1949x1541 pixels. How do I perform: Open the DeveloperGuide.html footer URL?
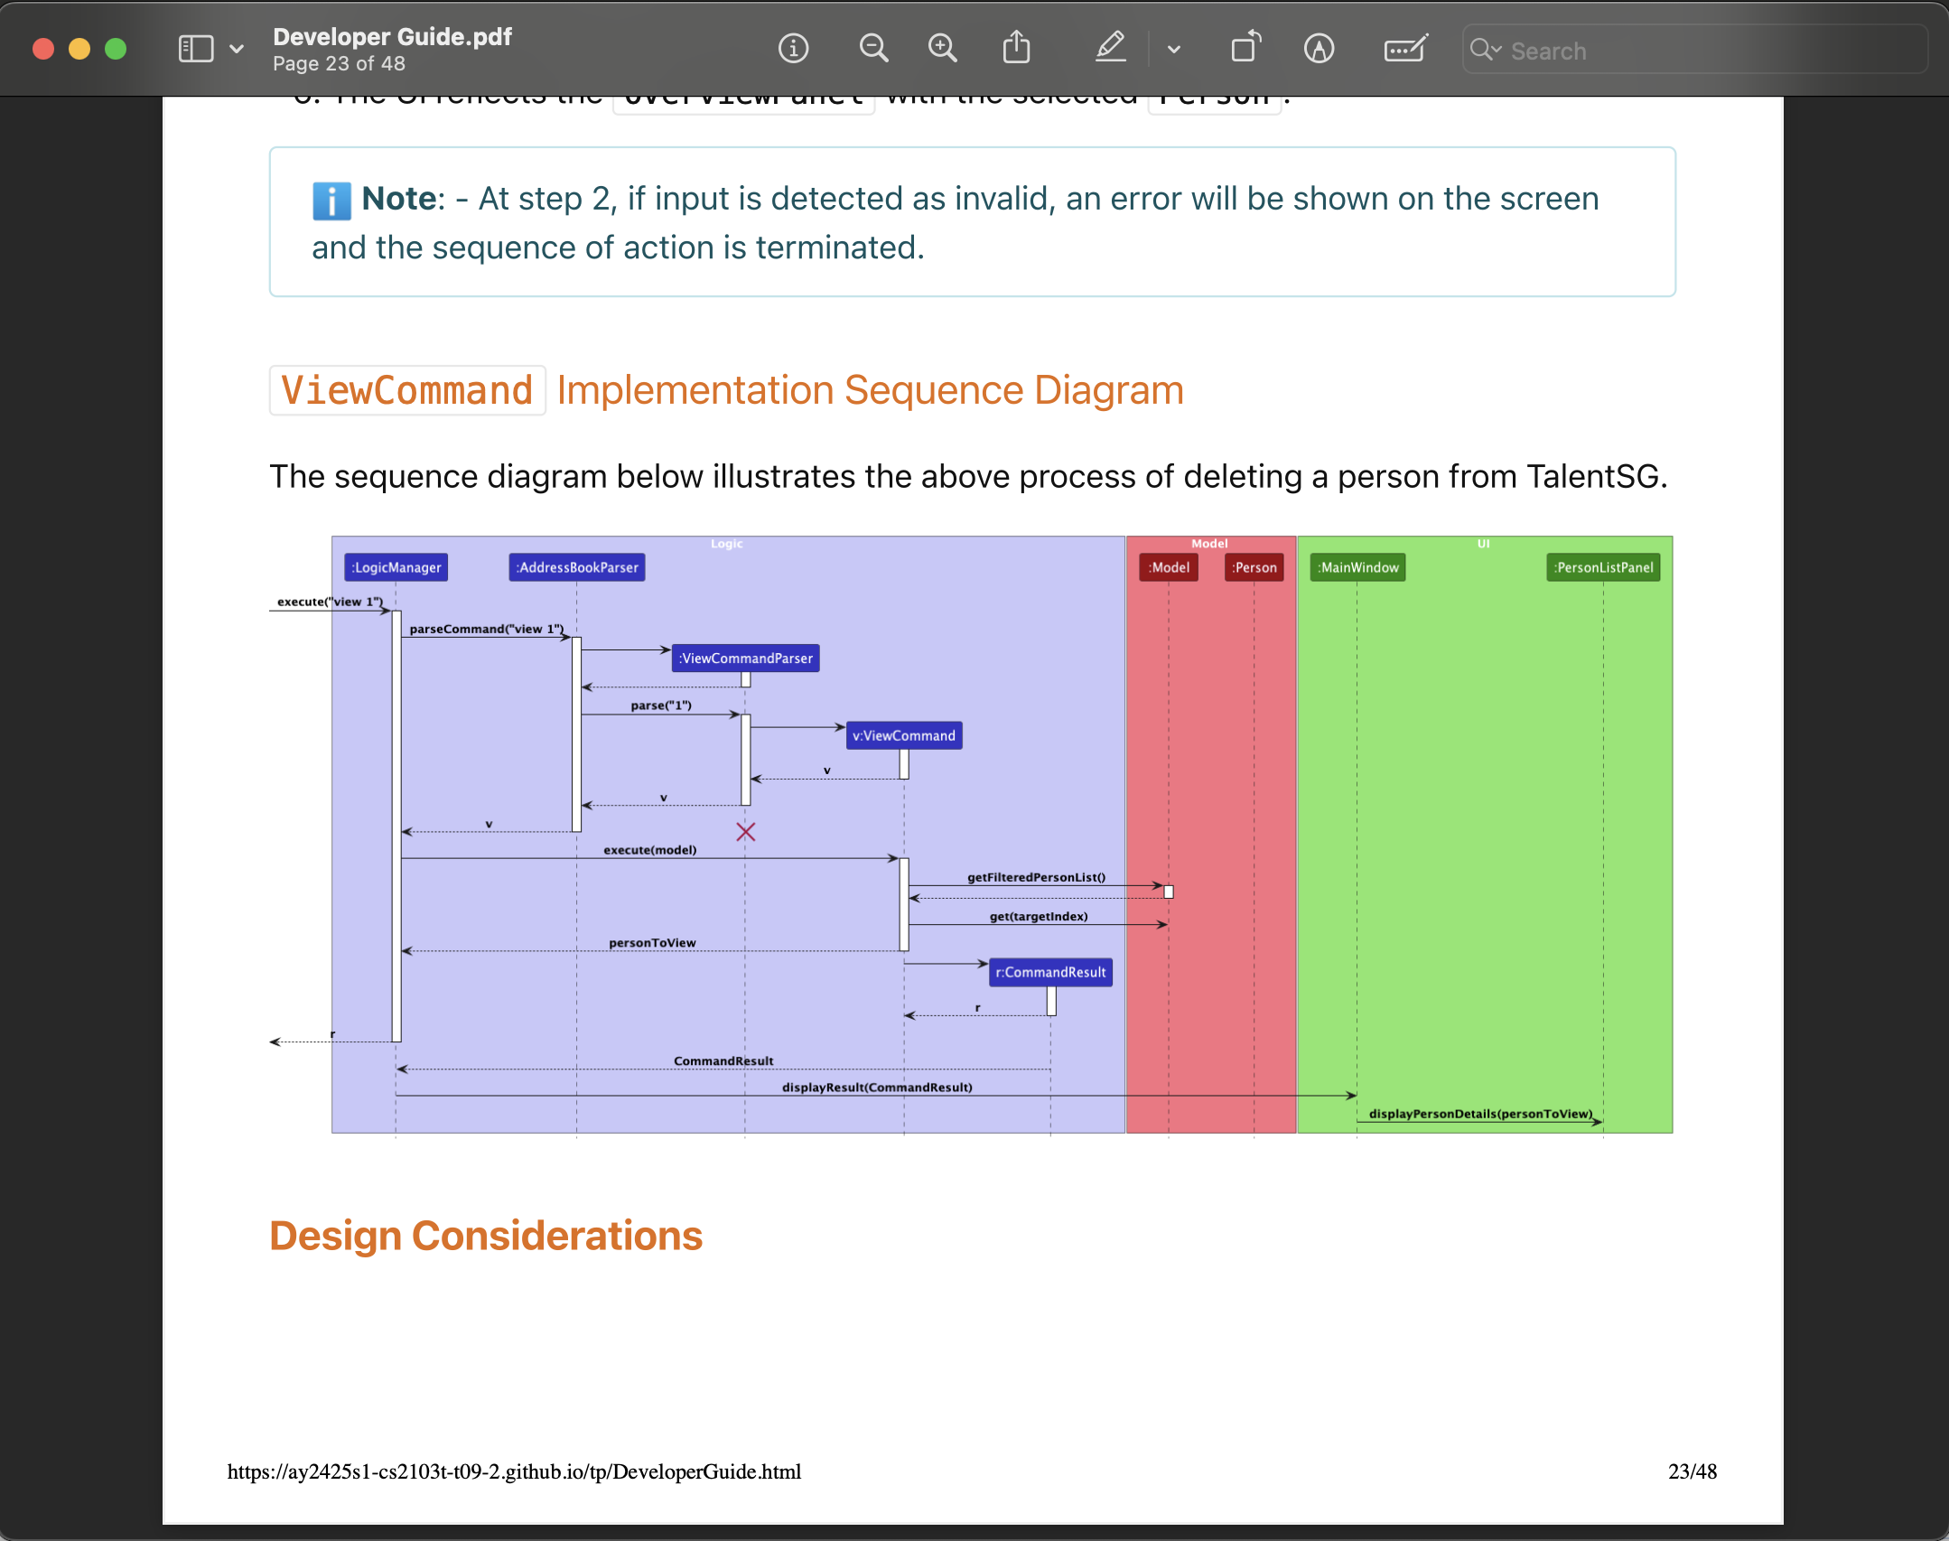(514, 1471)
